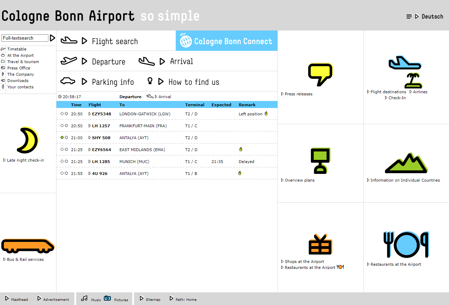
Task: Open the Sitemap footer link
Action: tap(153, 299)
